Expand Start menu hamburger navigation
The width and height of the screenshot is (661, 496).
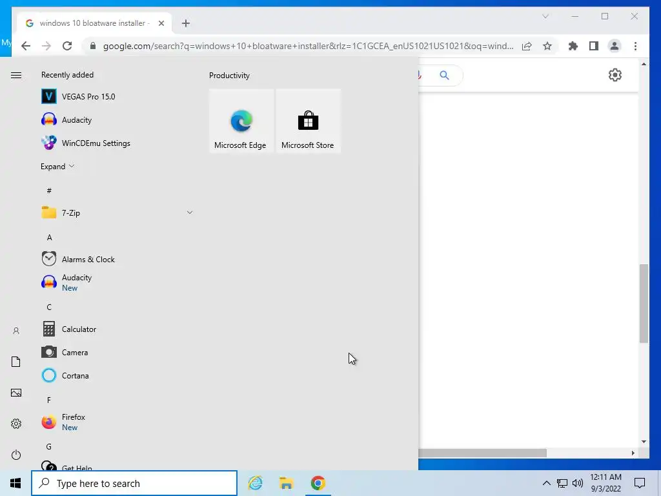click(16, 75)
